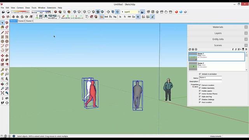The image size is (249, 140).
Task: Switch to Scene 3 tab
Action: (30, 21)
